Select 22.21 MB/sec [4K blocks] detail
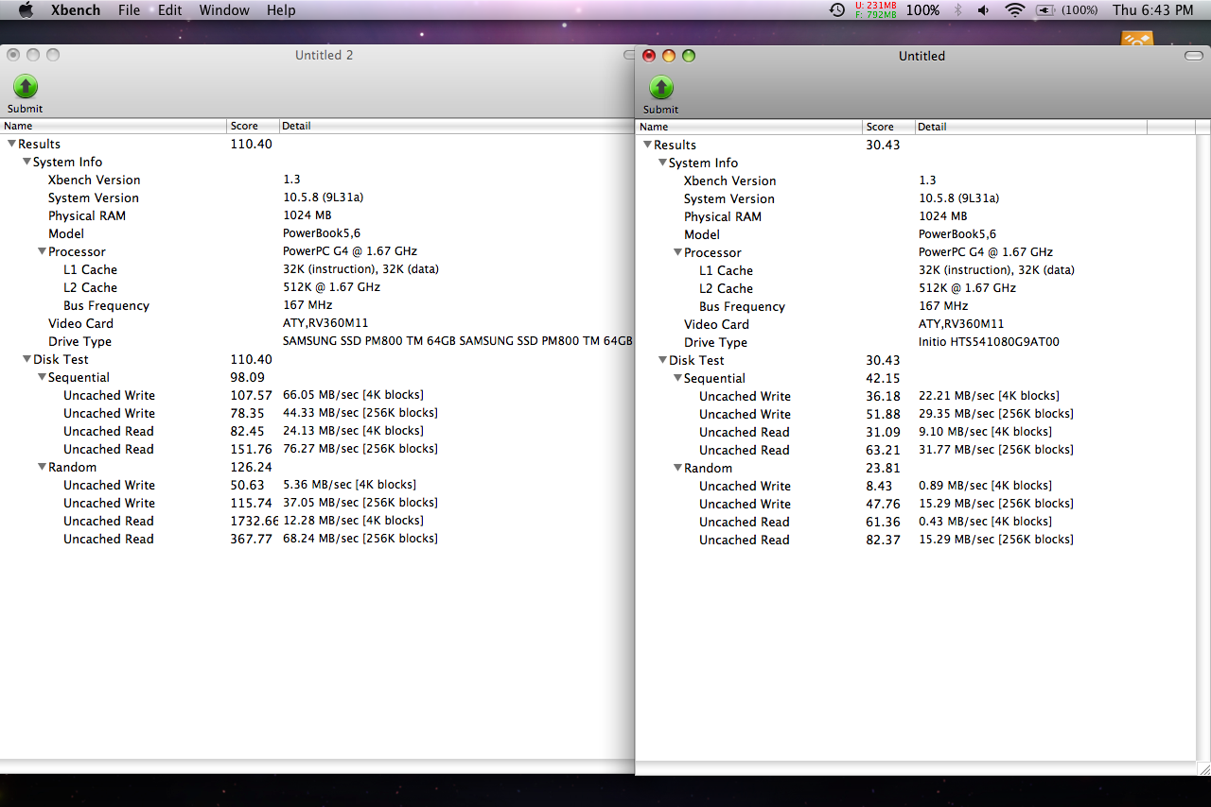This screenshot has height=807, width=1211. coord(989,396)
